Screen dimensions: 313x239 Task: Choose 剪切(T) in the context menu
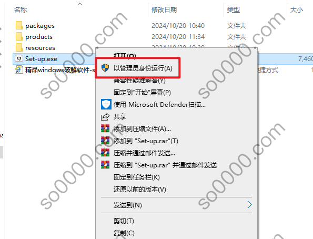click(x=124, y=221)
